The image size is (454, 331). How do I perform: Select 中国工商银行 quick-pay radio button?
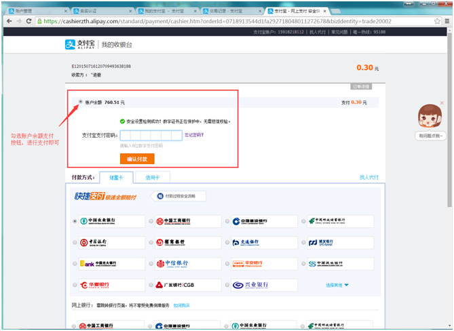151,221
